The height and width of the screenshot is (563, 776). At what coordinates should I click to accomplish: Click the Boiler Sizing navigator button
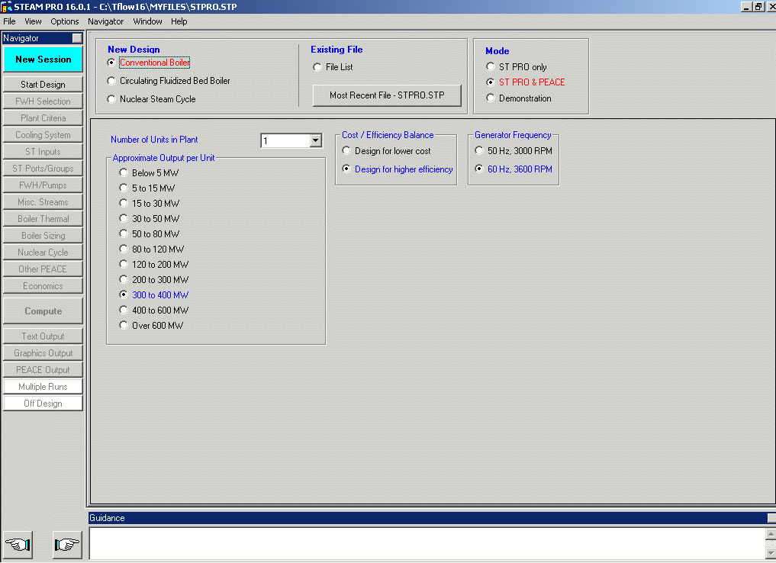point(43,236)
